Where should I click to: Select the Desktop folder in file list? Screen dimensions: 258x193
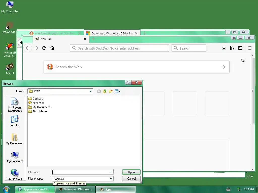click(x=36, y=99)
